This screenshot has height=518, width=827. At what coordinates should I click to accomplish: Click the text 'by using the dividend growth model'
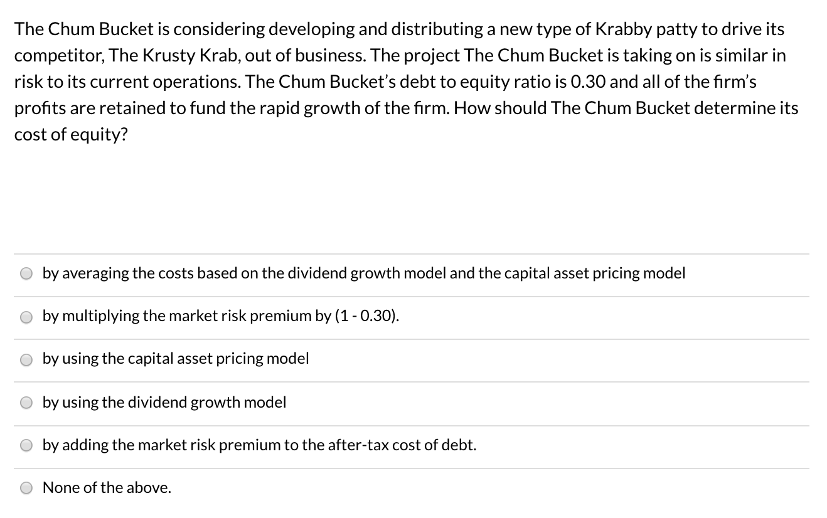click(164, 402)
